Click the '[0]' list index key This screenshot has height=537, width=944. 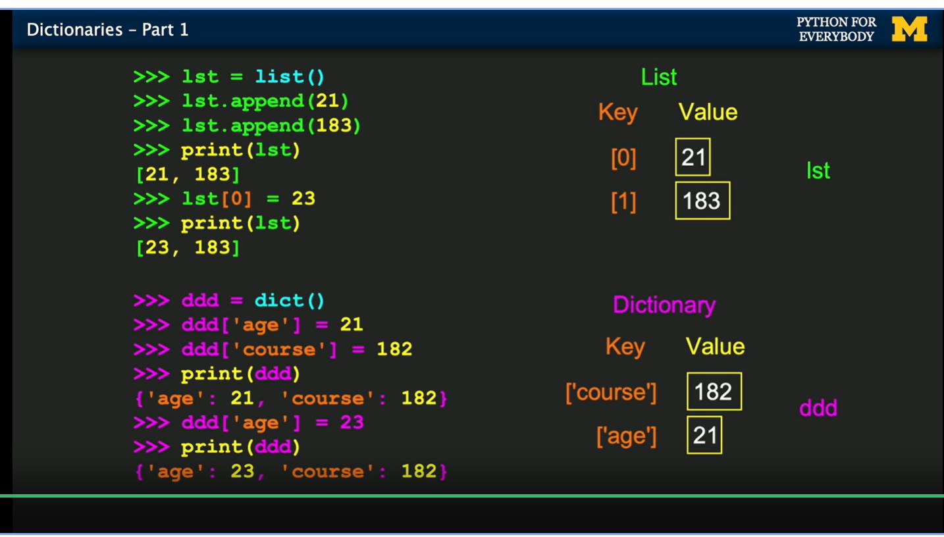[x=624, y=158]
